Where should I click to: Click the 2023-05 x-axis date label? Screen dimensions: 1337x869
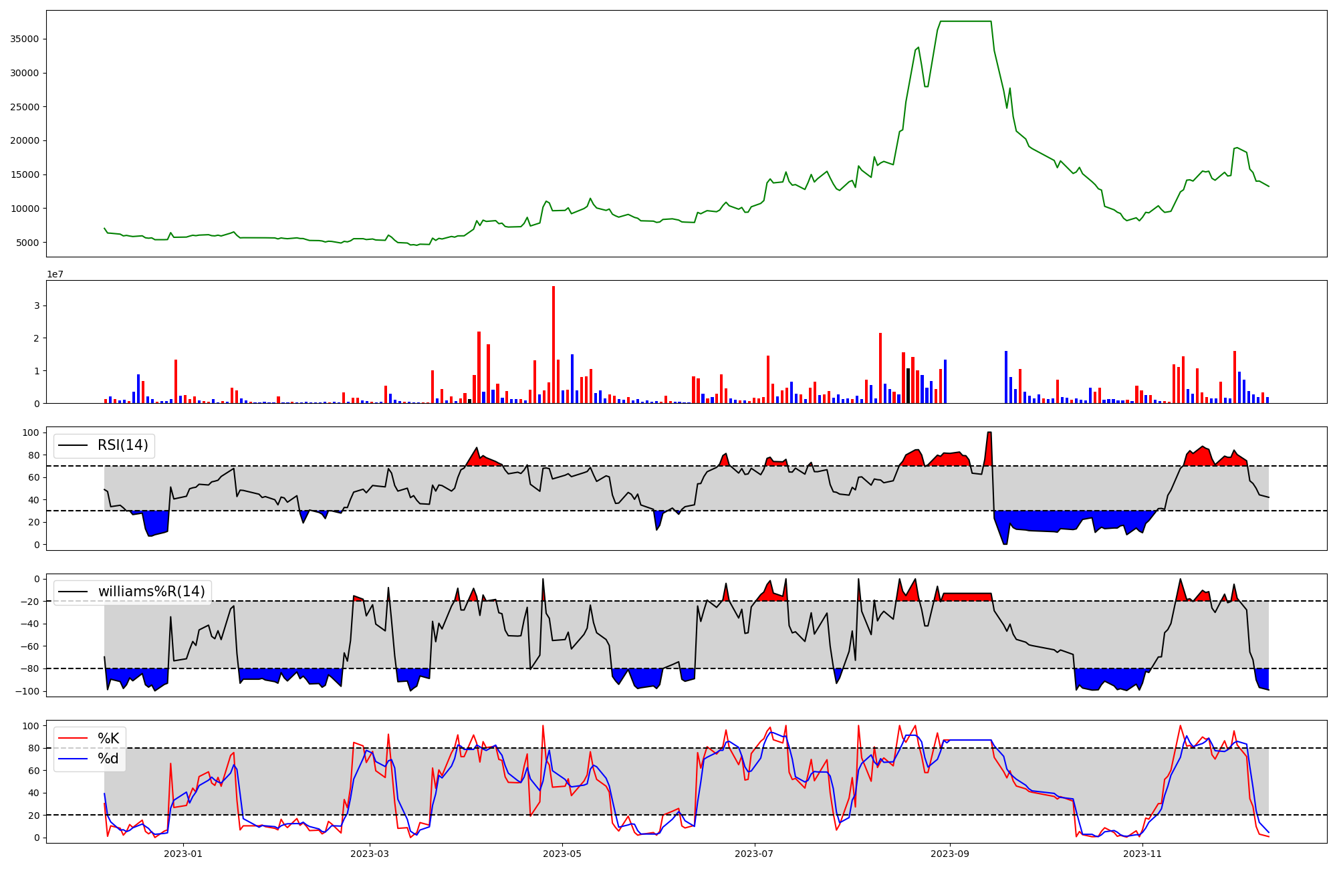click(562, 854)
